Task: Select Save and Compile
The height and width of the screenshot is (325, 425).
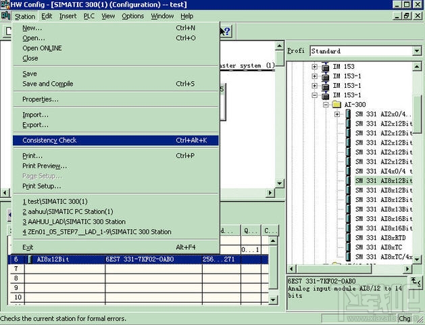Action: point(116,84)
